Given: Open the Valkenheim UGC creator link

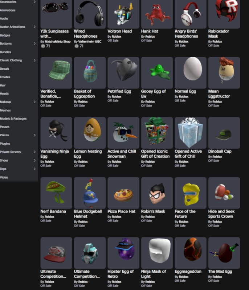Looking at the screenshot, I should tap(90, 42).
